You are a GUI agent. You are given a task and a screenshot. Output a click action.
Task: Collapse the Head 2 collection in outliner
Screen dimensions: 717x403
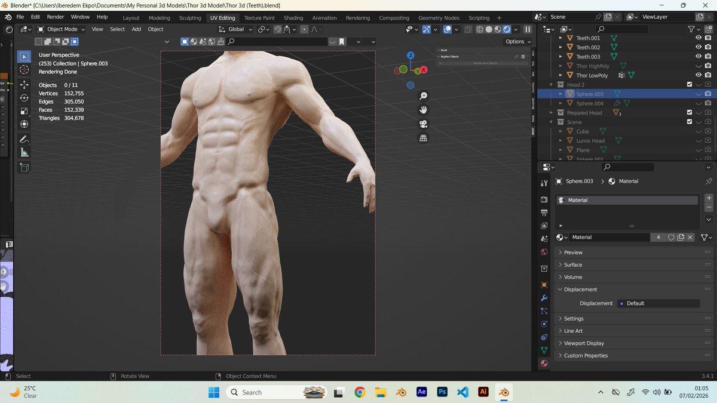pos(551,85)
